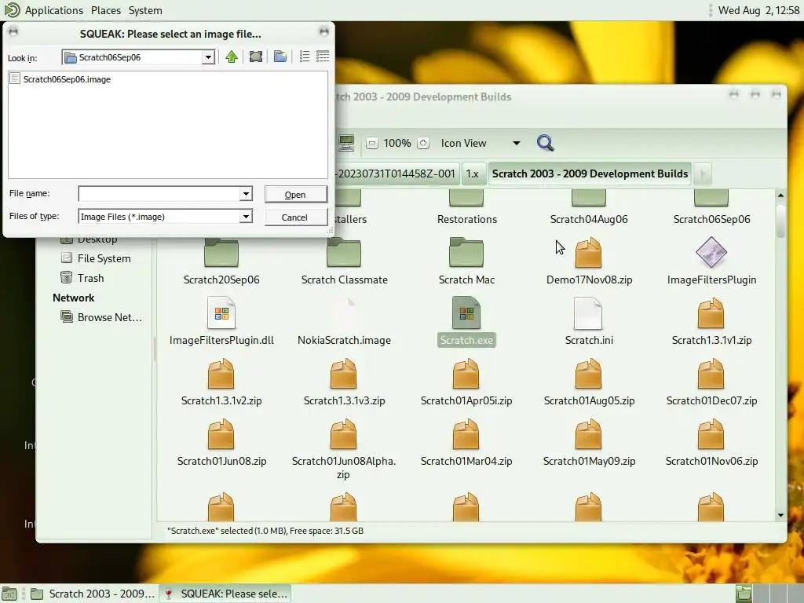Open the Icon View mode dropdown
Screen dimensions: 804x603
tap(481, 143)
